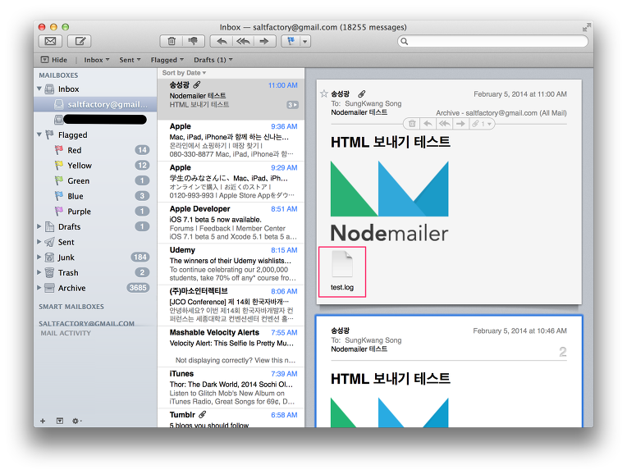
Task: Select the Red flag mailbox
Action: (95, 150)
